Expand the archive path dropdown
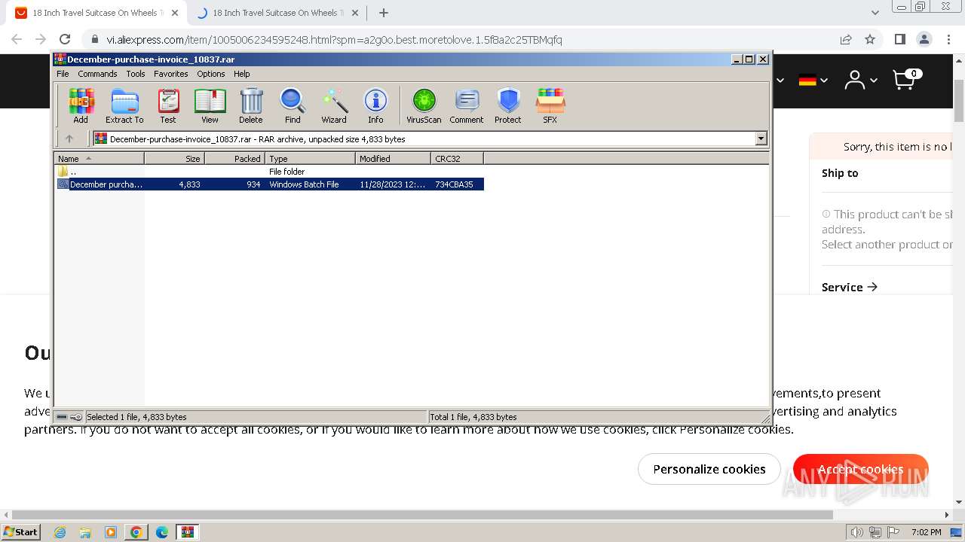The width and height of the screenshot is (965, 542). pos(761,139)
